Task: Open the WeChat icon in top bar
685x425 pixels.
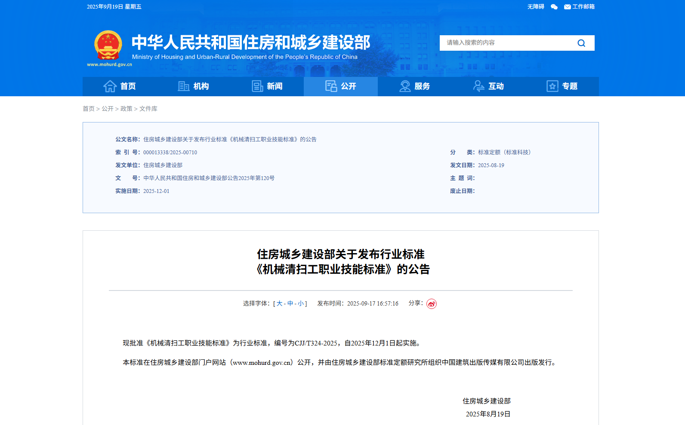Action: pyautogui.click(x=554, y=7)
